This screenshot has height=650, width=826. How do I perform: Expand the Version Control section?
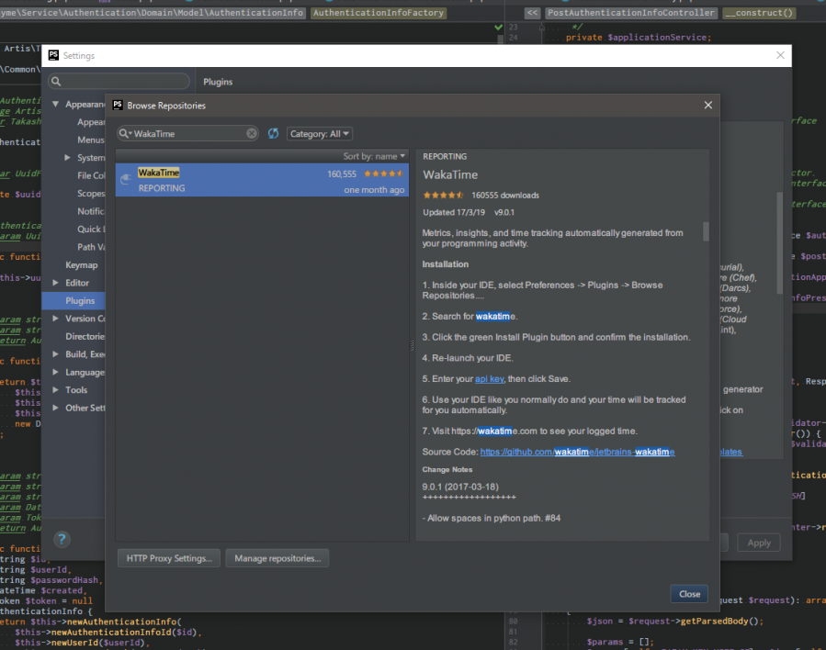(55, 319)
